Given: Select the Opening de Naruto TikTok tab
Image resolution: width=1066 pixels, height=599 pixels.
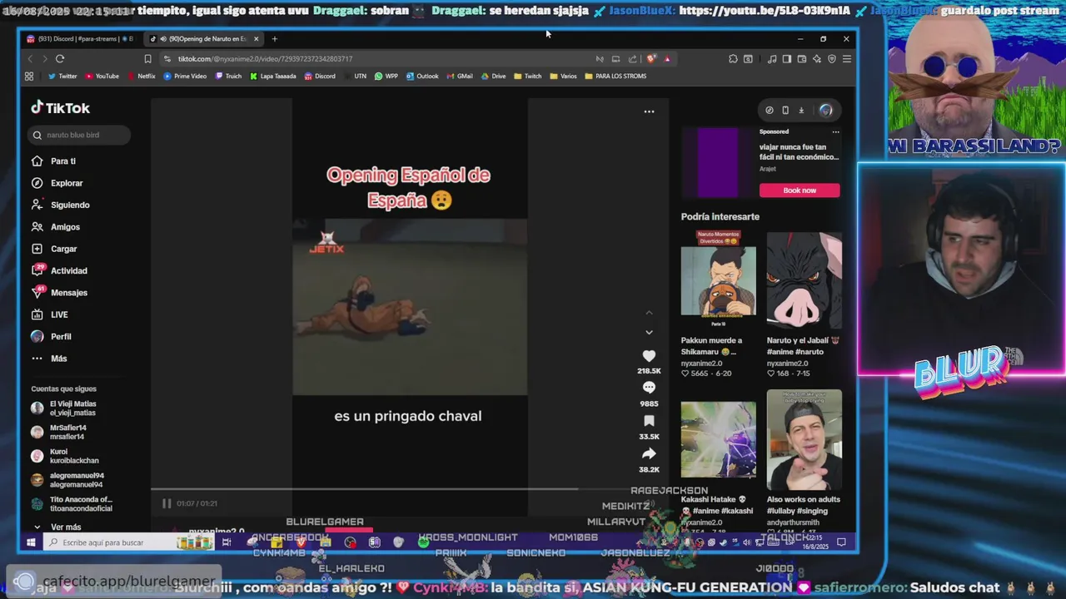Looking at the screenshot, I should 204,38.
